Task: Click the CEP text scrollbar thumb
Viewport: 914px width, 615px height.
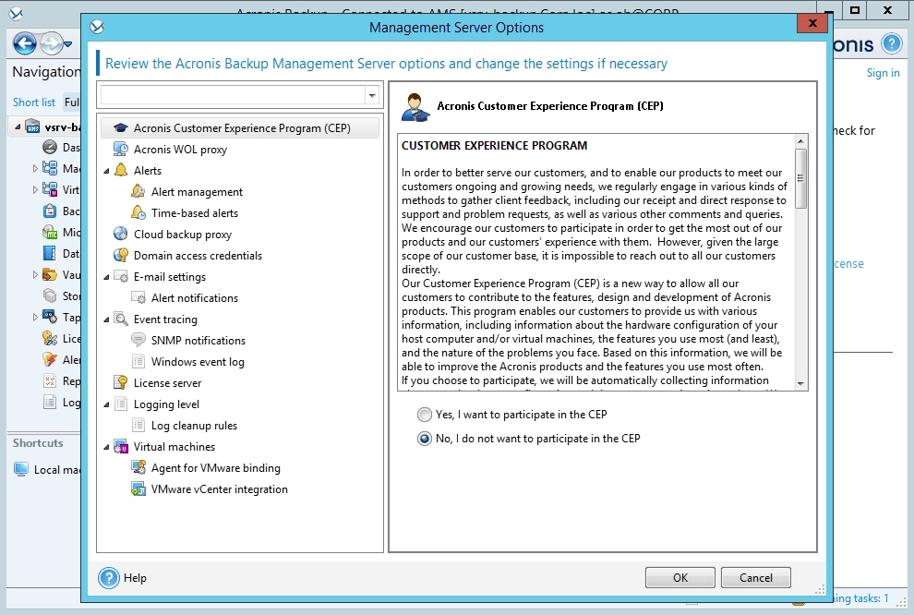Action: tap(800, 178)
